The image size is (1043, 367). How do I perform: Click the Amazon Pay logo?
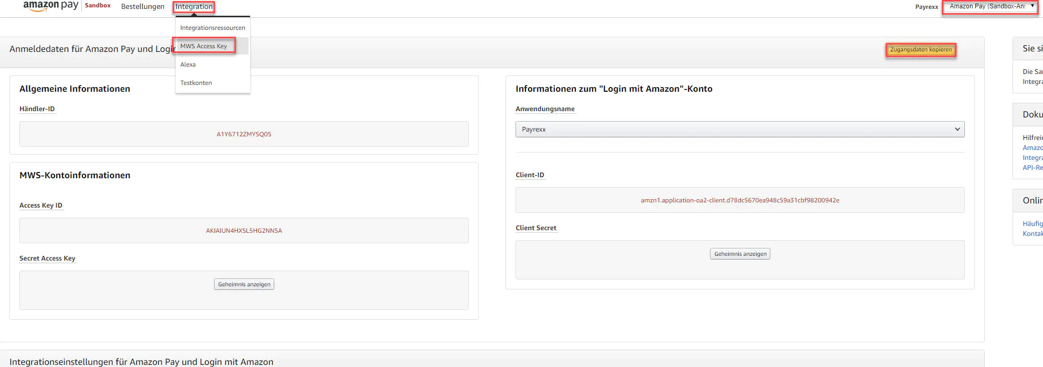(50, 6)
